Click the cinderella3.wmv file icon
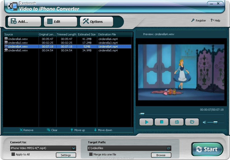 (x=6, y=43)
